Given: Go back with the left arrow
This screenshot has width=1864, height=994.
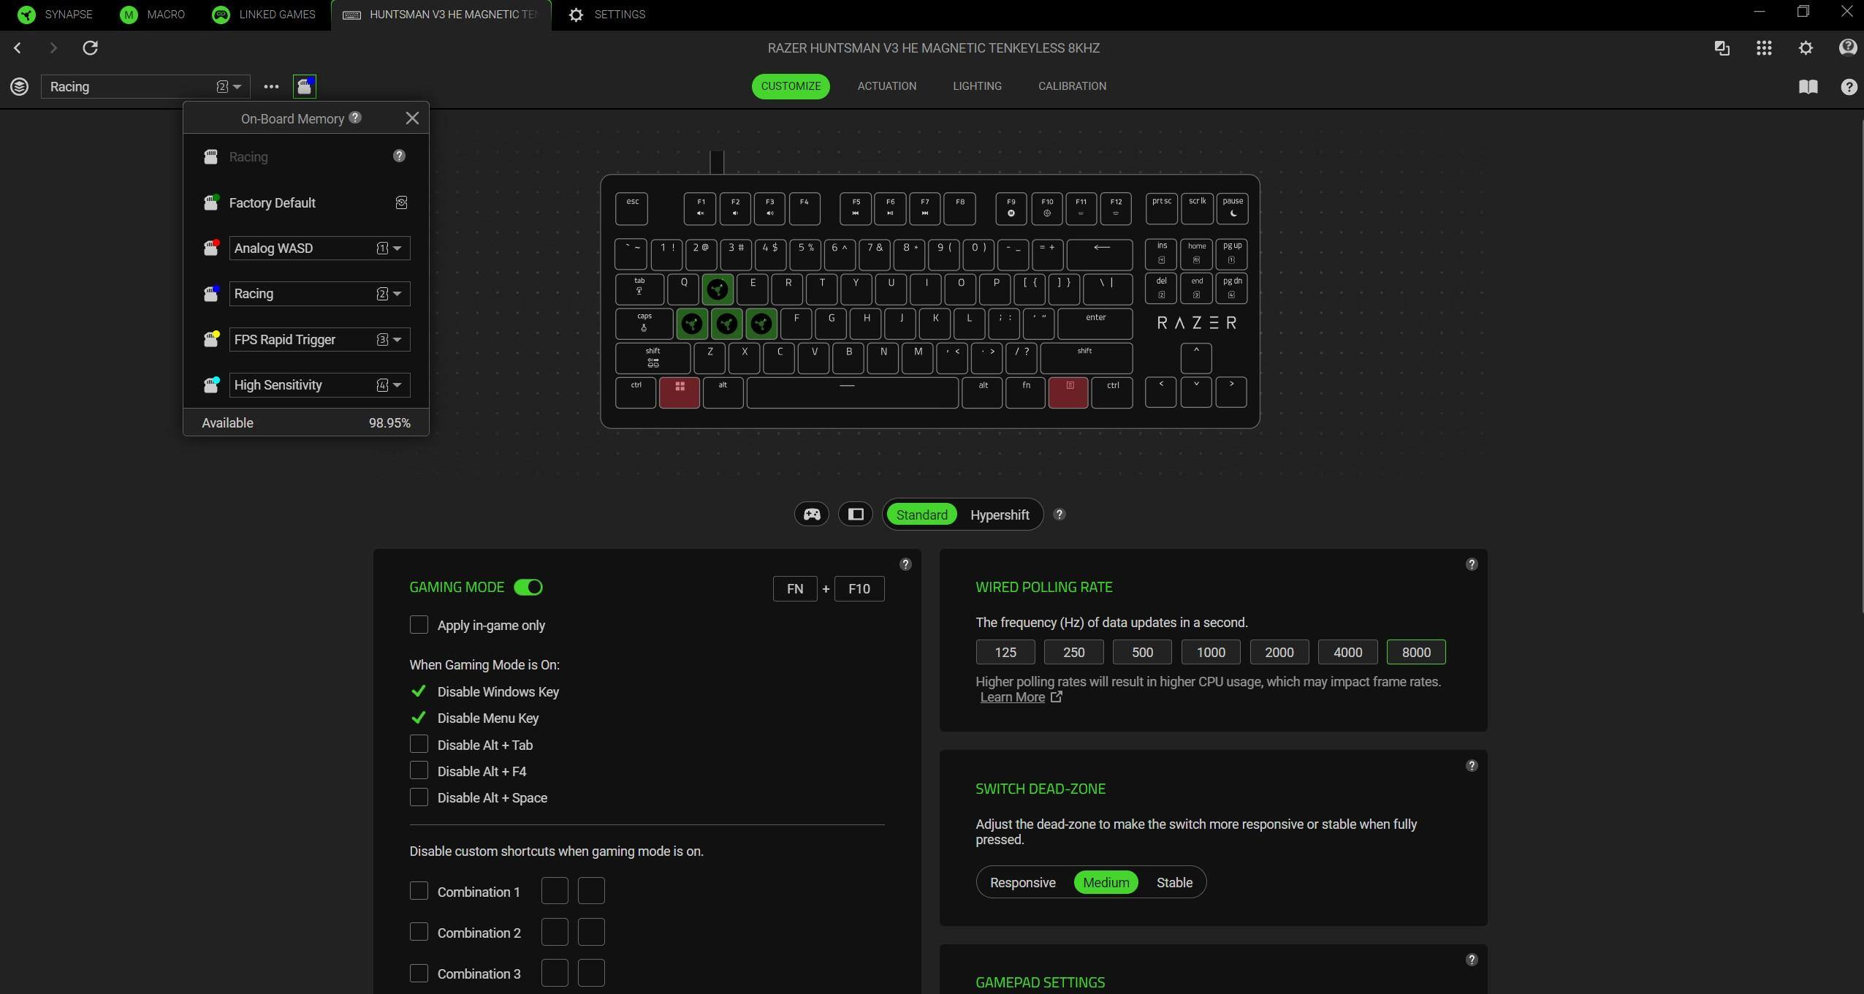Looking at the screenshot, I should (x=18, y=48).
